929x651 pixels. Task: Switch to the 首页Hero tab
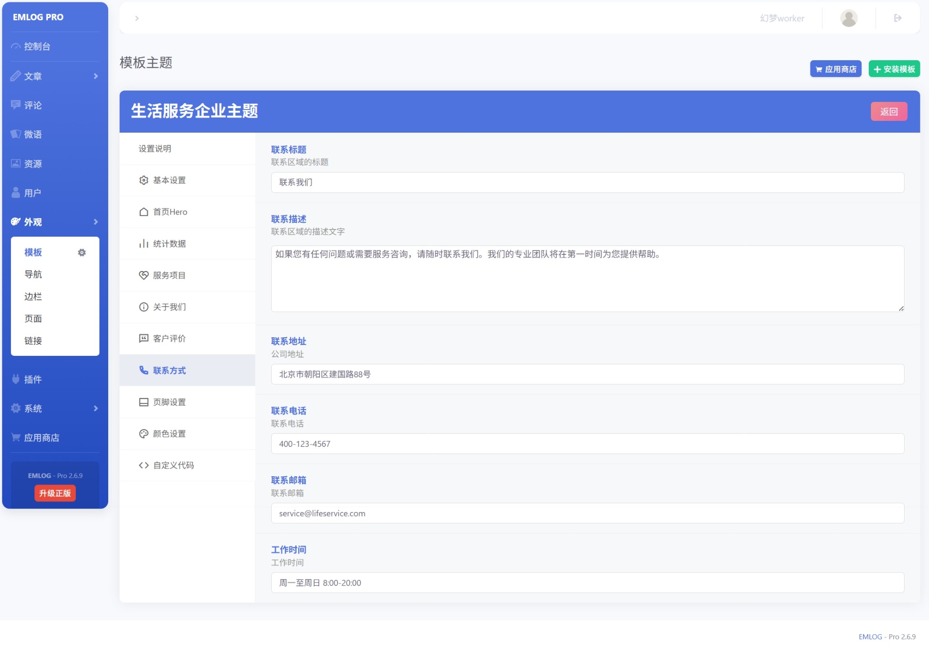click(x=170, y=212)
